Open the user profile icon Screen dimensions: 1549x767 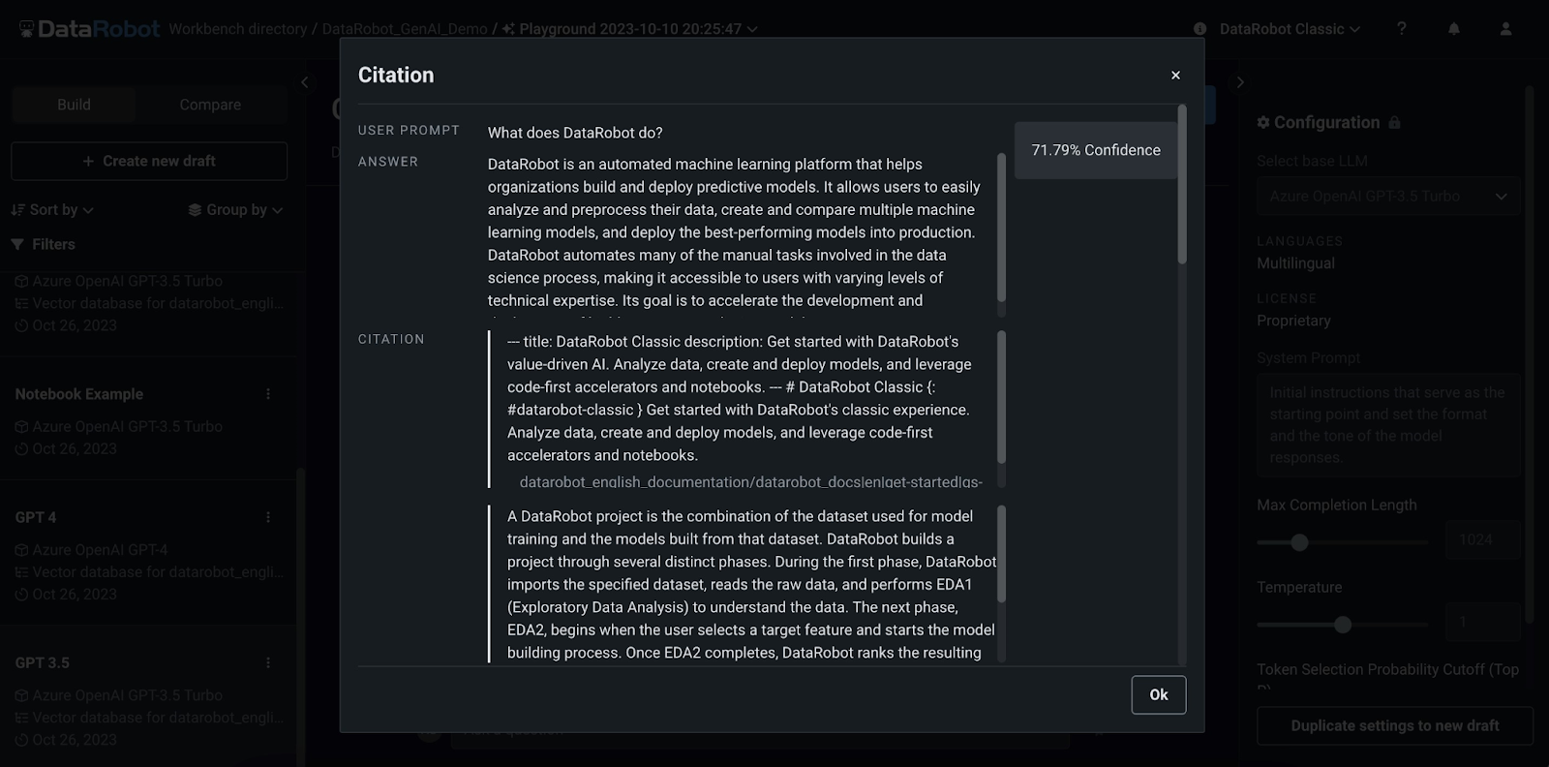pos(1505,29)
